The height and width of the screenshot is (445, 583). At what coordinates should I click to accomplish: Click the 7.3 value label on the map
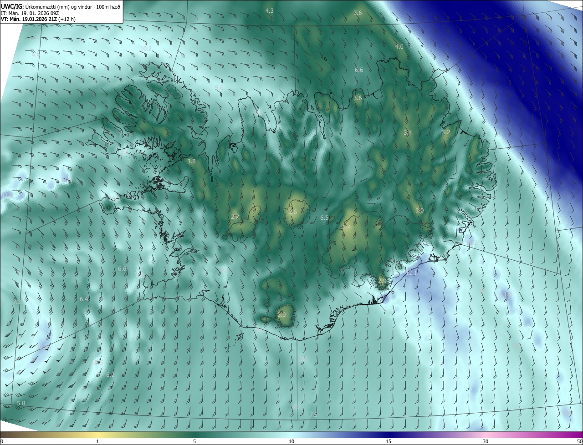pyautogui.click(x=17, y=302)
